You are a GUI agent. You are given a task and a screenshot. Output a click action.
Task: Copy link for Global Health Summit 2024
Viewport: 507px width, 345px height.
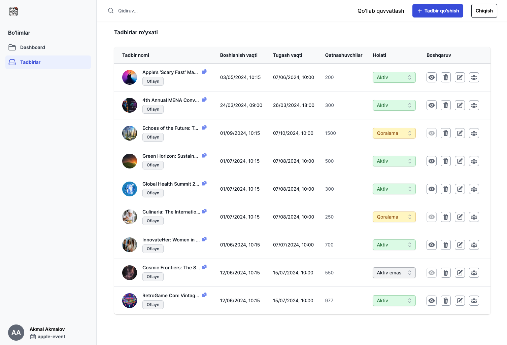[204, 183]
